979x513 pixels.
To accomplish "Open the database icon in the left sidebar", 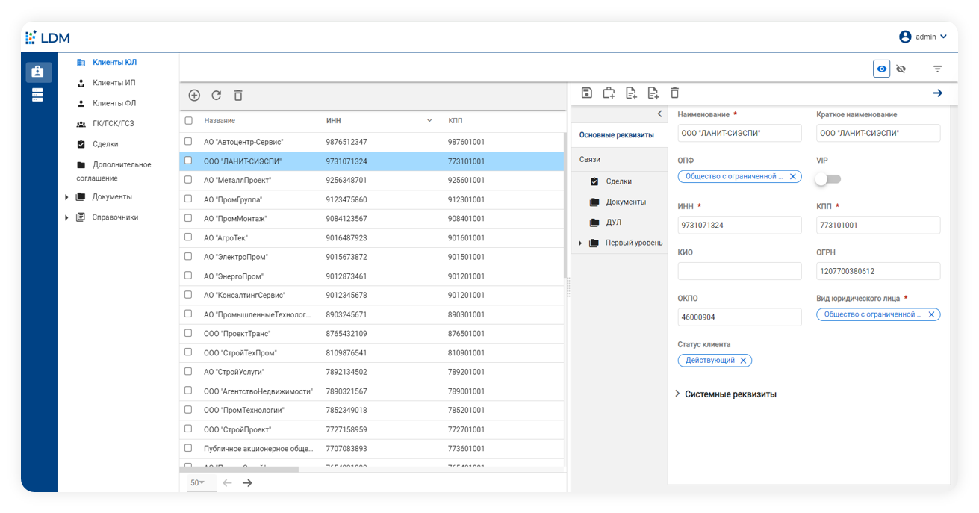I will (37, 95).
